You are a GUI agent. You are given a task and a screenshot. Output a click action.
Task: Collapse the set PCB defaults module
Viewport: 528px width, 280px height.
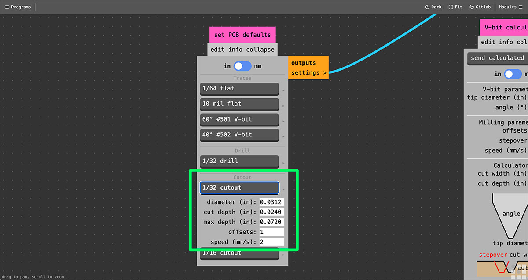(260, 50)
